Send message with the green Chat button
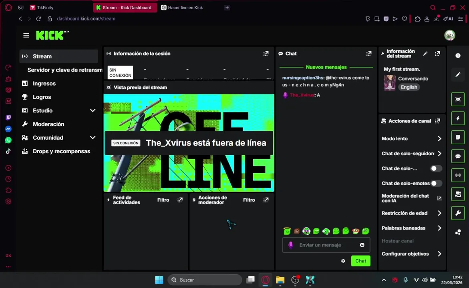The height and width of the screenshot is (288, 469). (x=360, y=261)
